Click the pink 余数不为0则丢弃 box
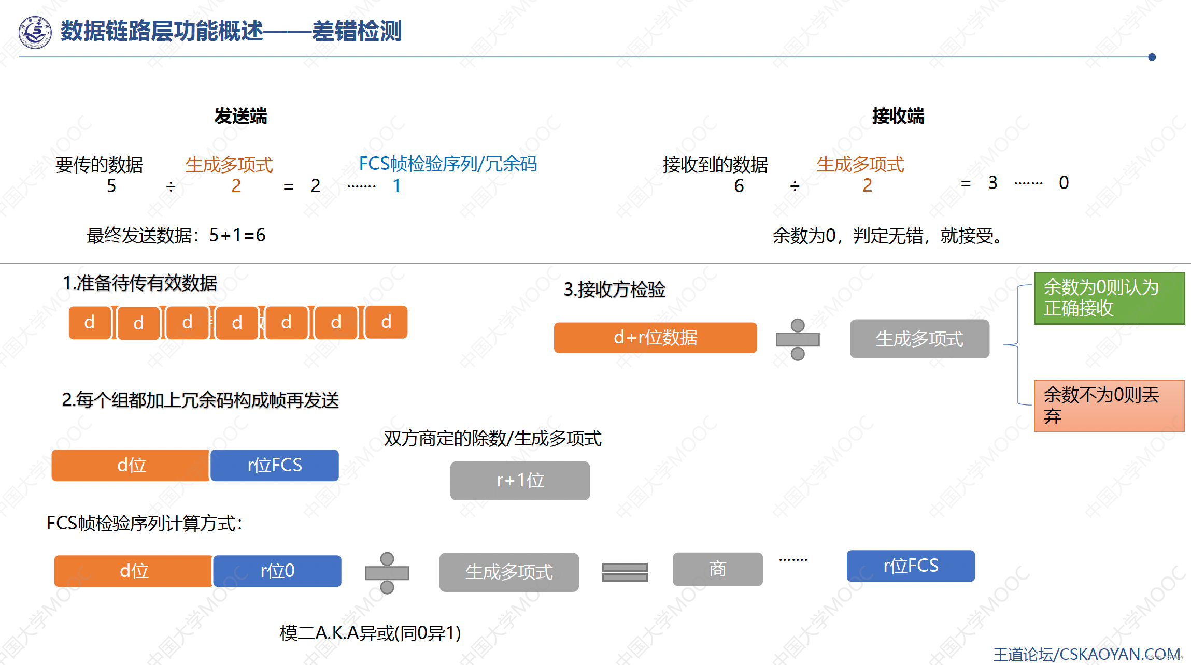This screenshot has width=1191, height=665. tap(1109, 406)
